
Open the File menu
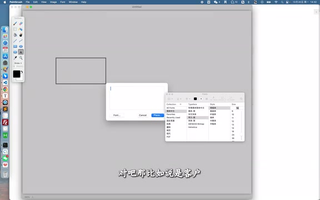(x=28, y=2)
